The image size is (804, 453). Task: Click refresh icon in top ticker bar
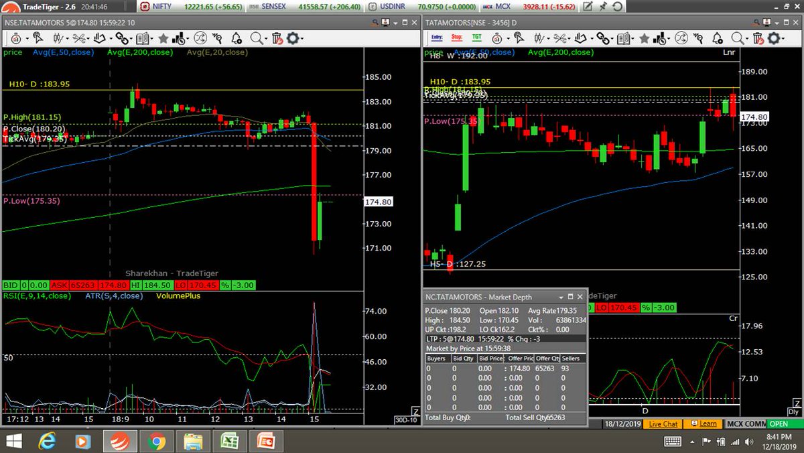[617, 7]
